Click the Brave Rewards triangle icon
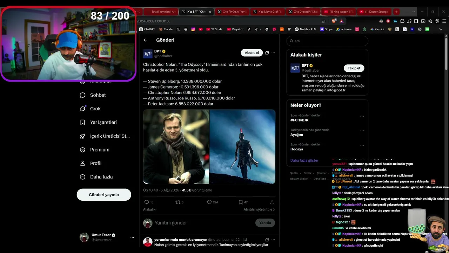 pyautogui.click(x=341, y=21)
